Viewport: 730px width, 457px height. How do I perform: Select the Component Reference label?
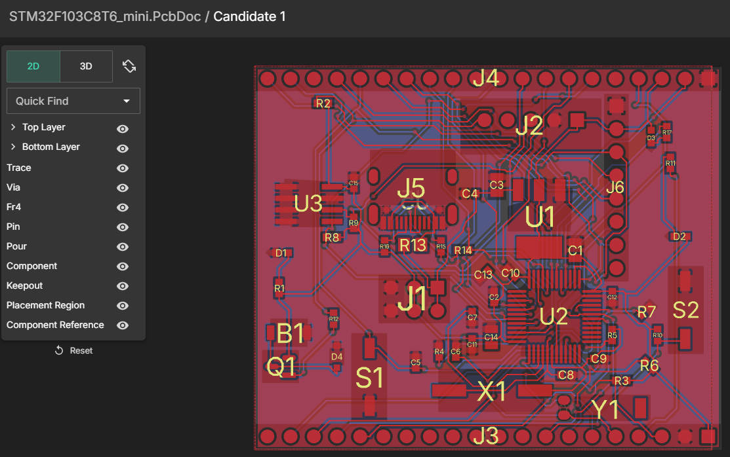(55, 325)
